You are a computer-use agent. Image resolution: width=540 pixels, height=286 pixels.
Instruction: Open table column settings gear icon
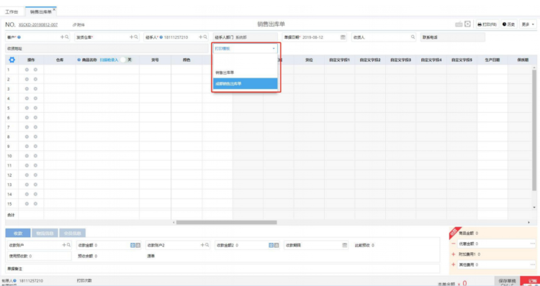coord(12,60)
